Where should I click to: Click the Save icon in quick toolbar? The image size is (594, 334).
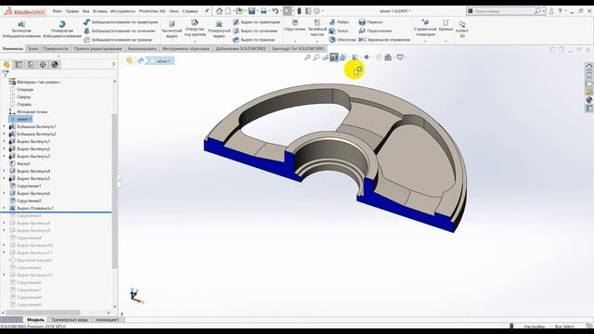[x=252, y=11]
